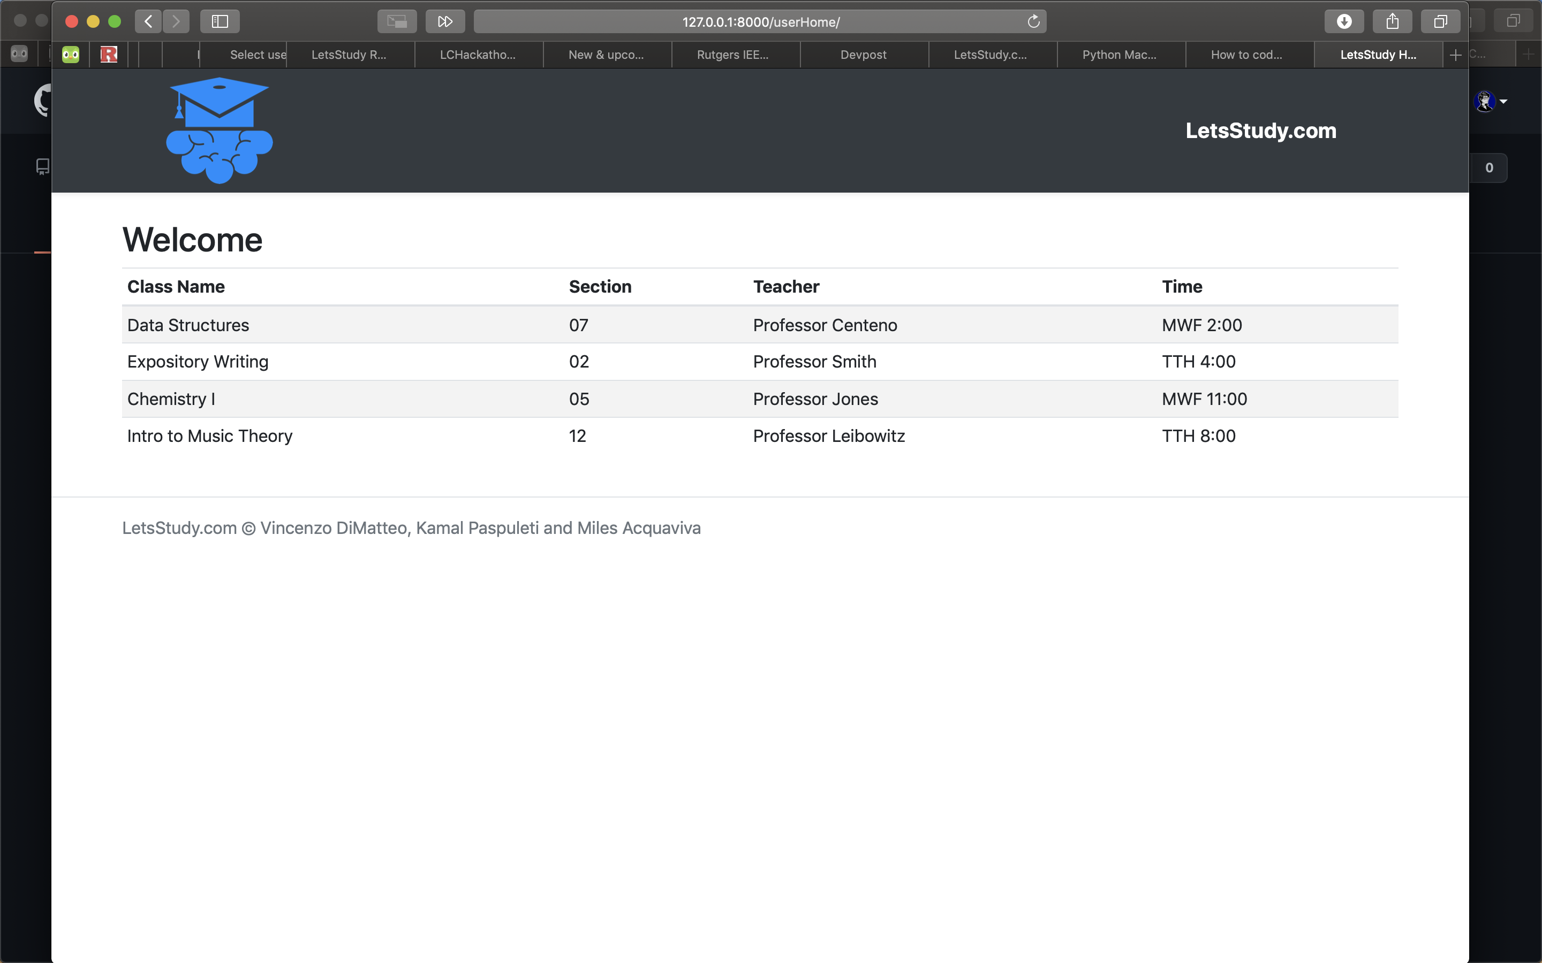
Task: Add a new tab with plus button
Action: 1455,55
